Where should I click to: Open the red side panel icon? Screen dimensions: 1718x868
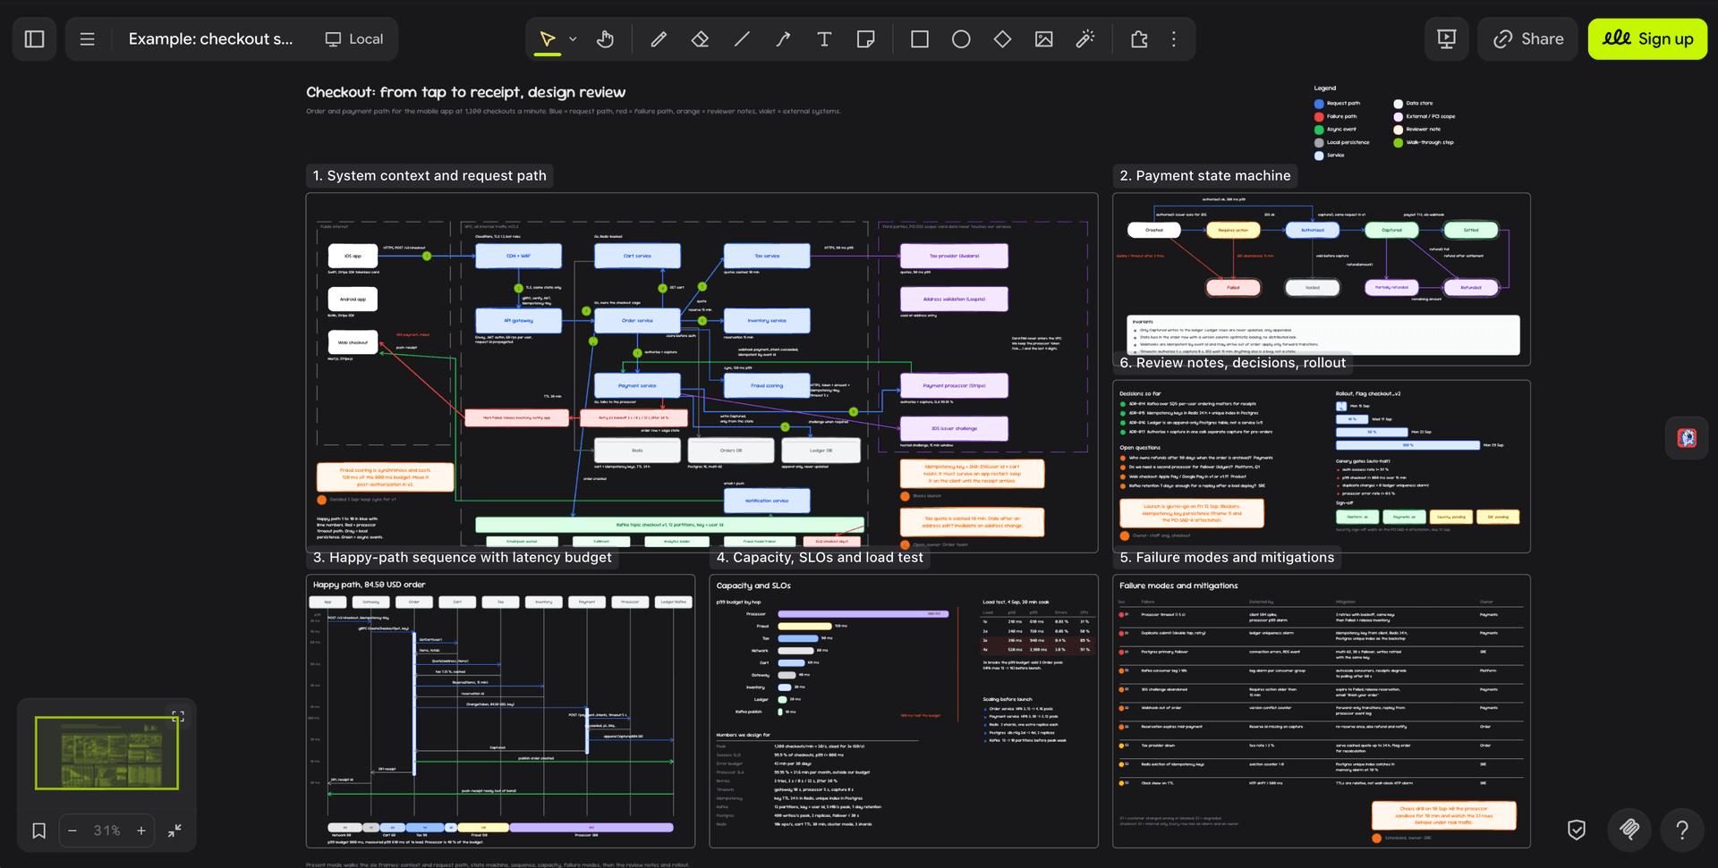pos(1687,438)
